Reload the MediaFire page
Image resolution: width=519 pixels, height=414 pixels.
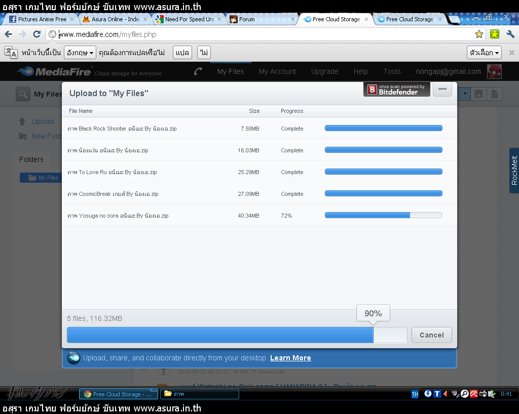pos(36,34)
